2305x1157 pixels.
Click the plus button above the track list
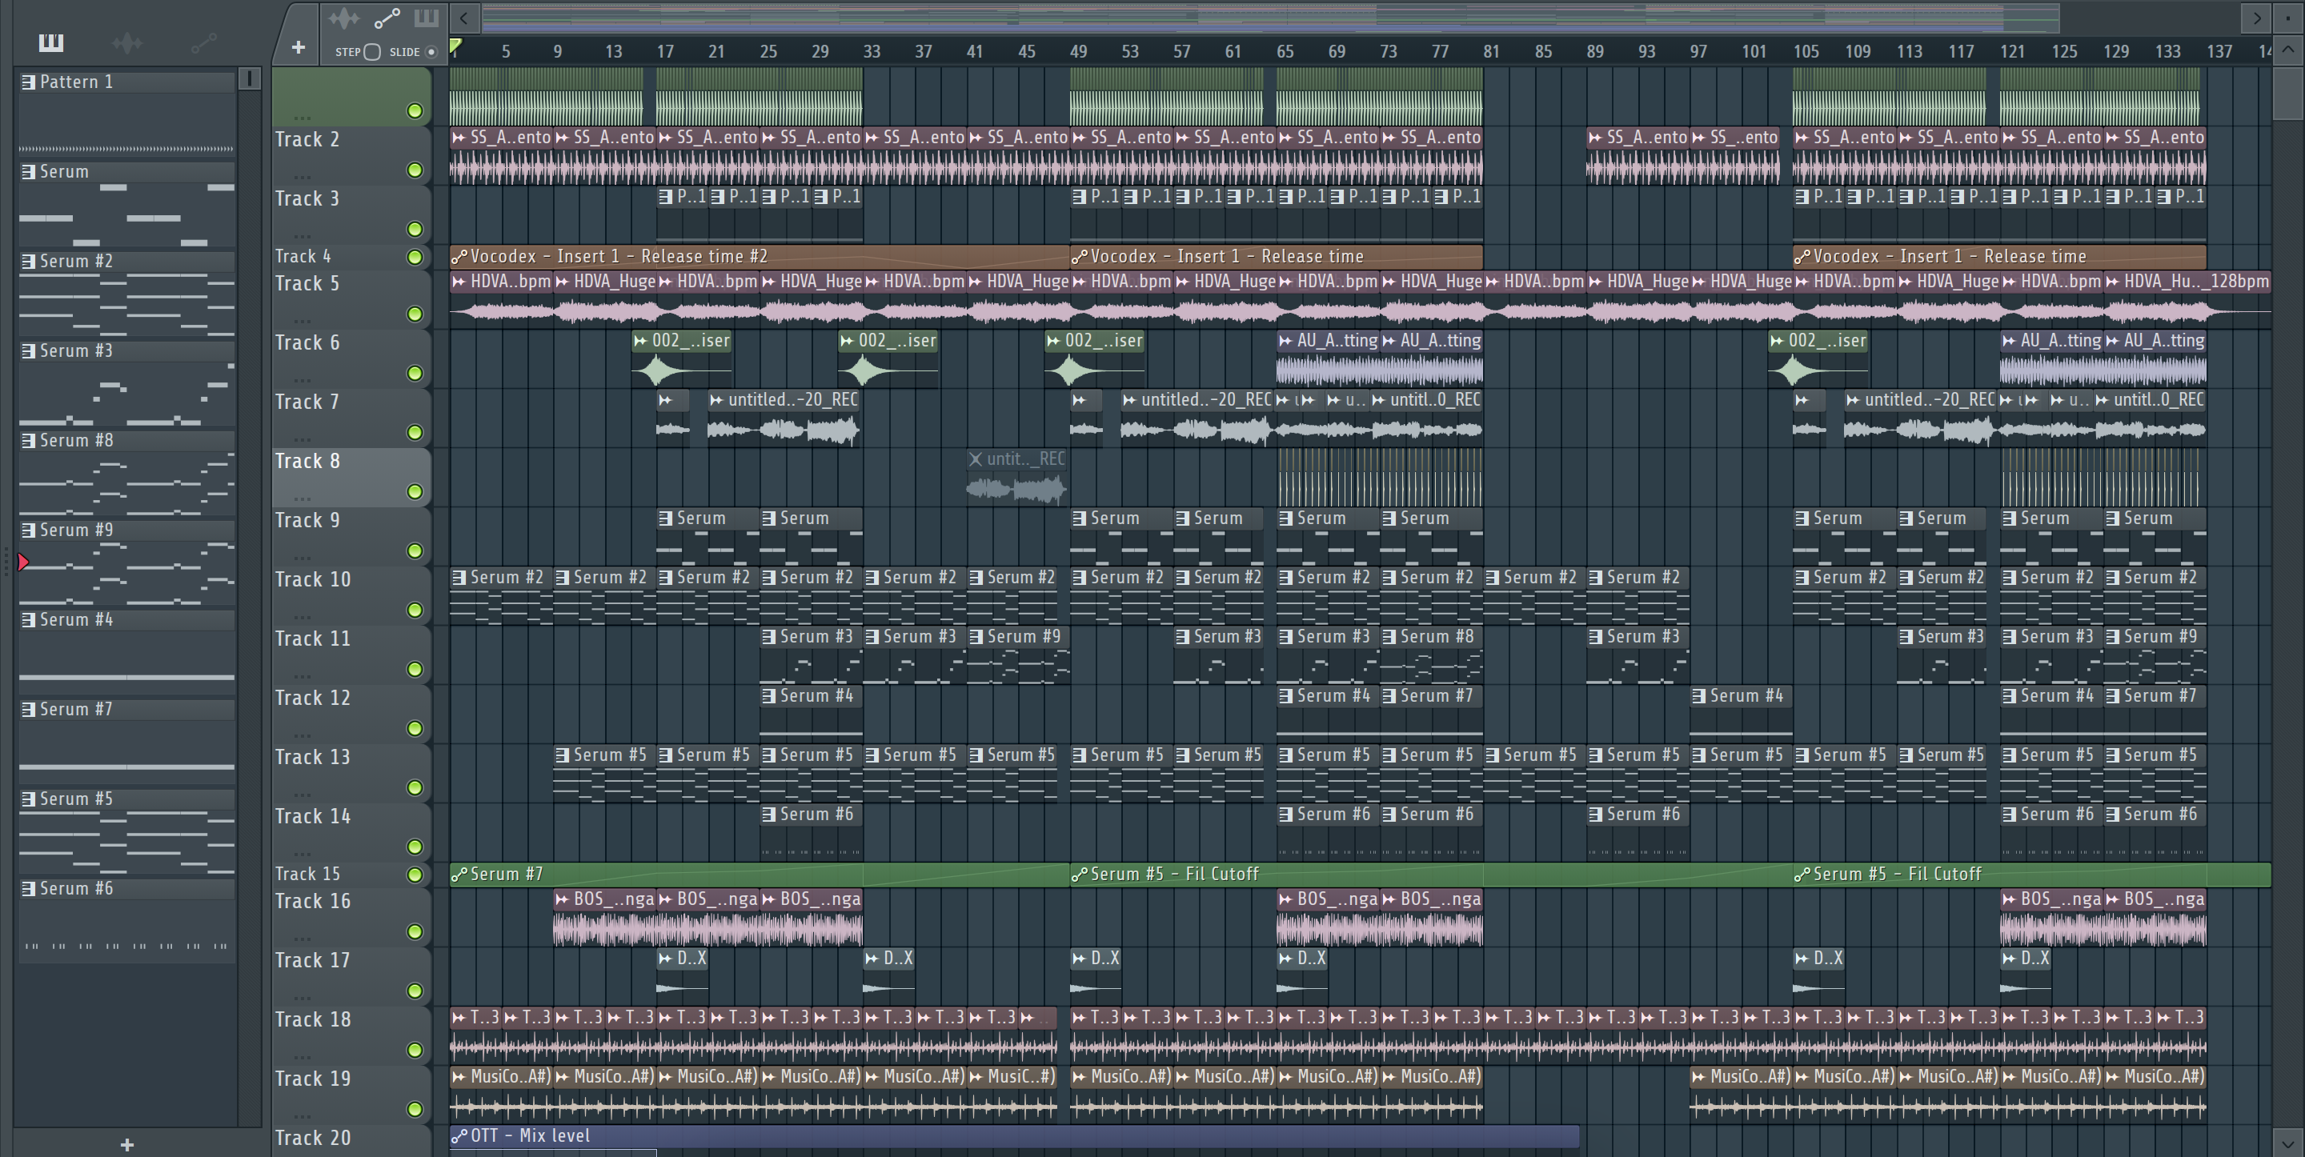tap(299, 47)
